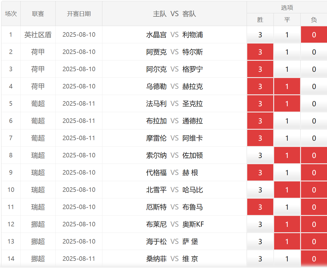327x269 pixels.
Task: Select loss option 0 for 摩雷伦 VS 阿维卡
Action: 314,138
